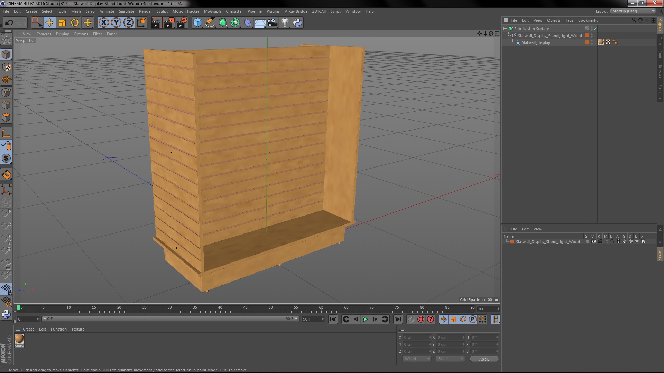Toggle layer solo dot for Slatwall layer
This screenshot has width=664, height=373.
coord(587,242)
